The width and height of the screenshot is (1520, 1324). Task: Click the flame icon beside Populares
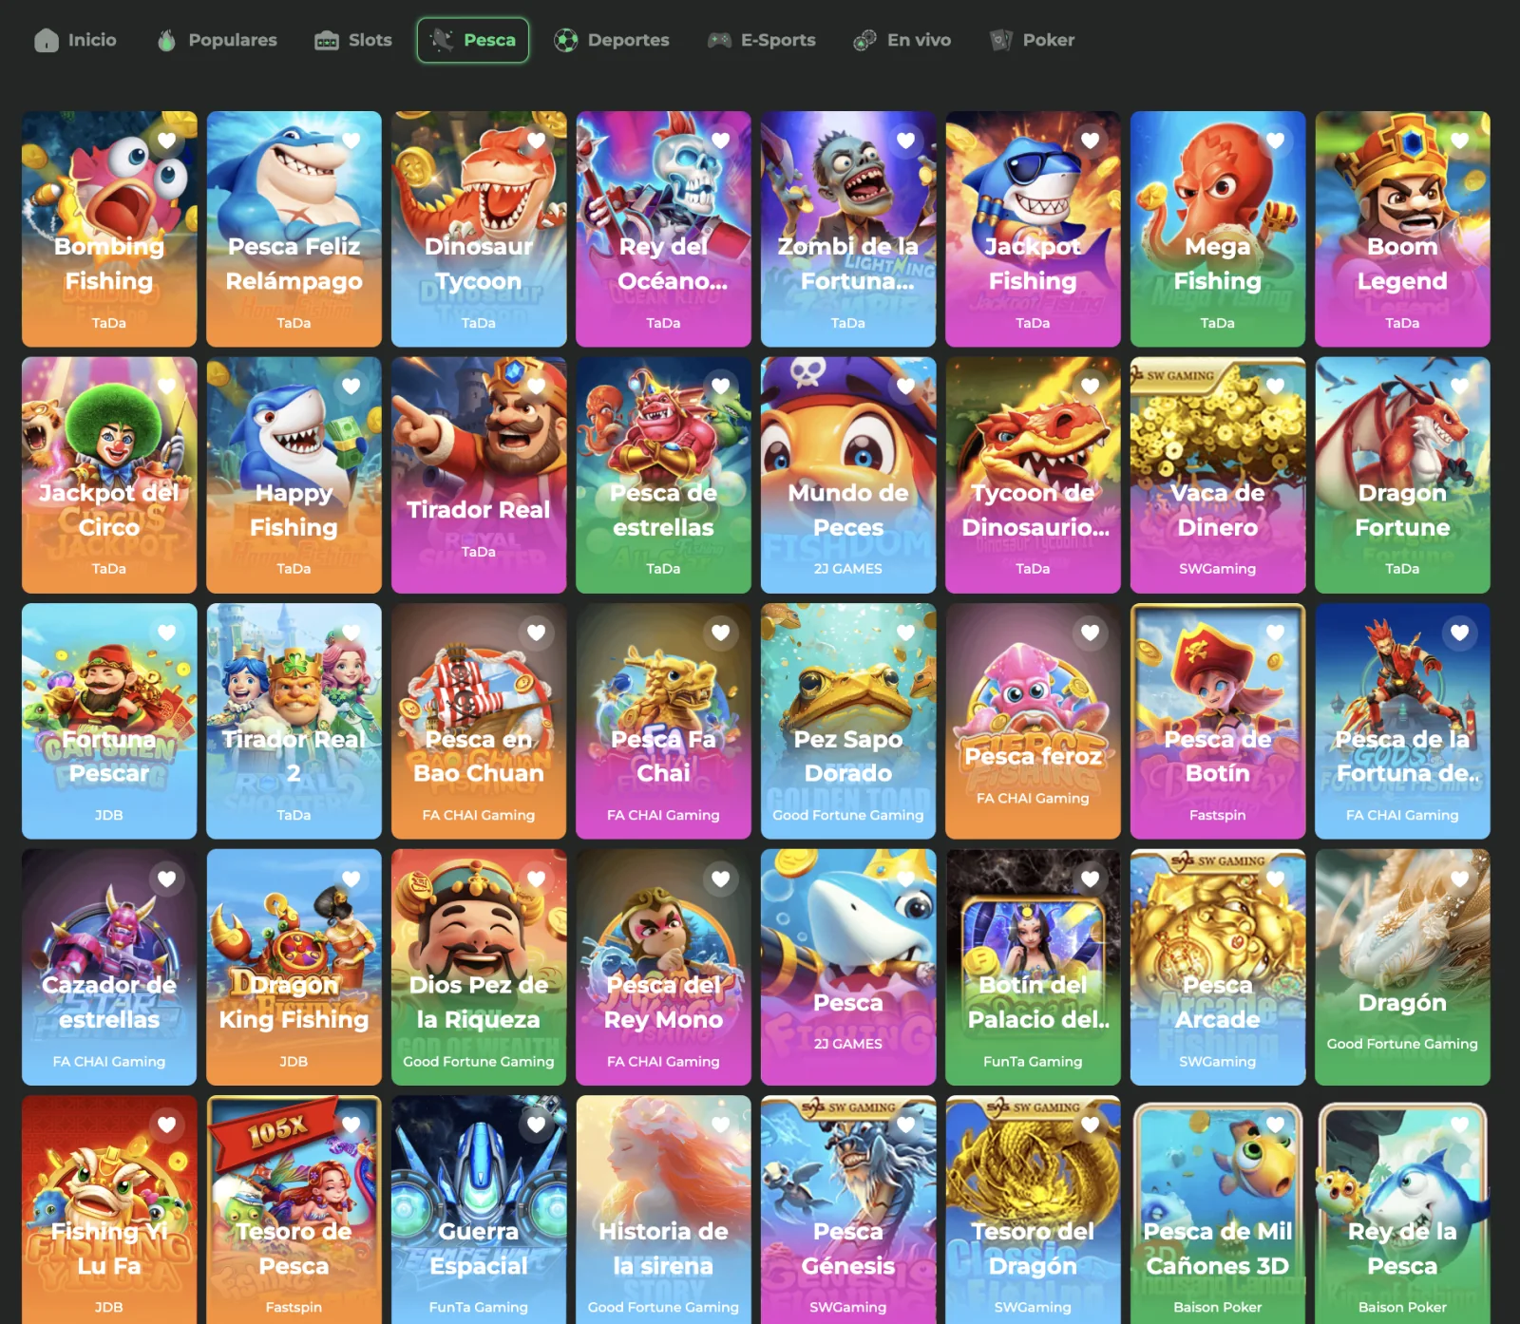(166, 40)
